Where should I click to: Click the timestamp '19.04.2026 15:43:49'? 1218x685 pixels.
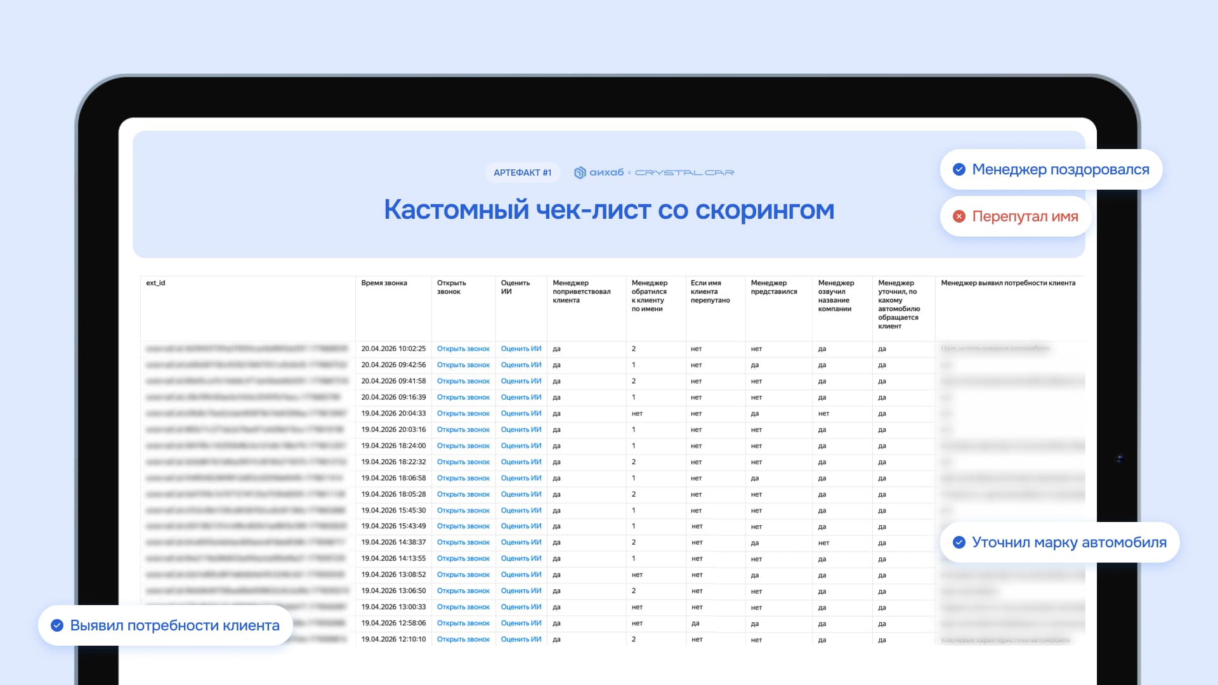point(393,526)
